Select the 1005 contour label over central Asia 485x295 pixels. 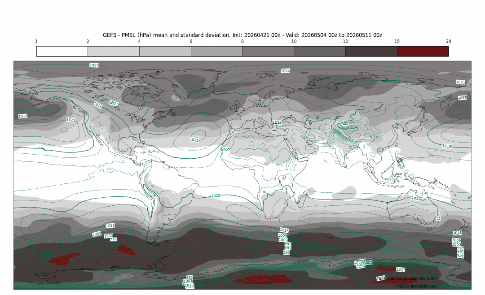tap(344, 124)
